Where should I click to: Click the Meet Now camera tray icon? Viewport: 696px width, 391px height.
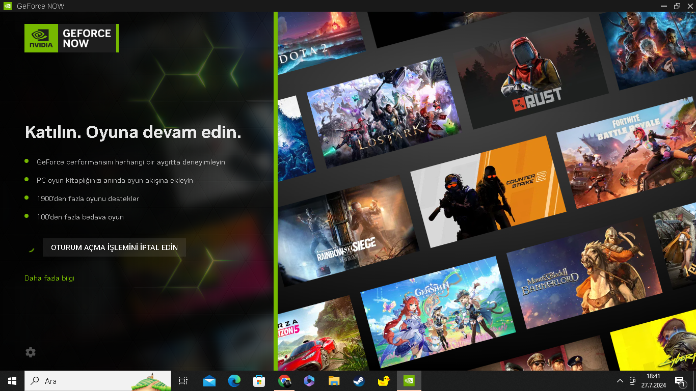pyautogui.click(x=632, y=381)
